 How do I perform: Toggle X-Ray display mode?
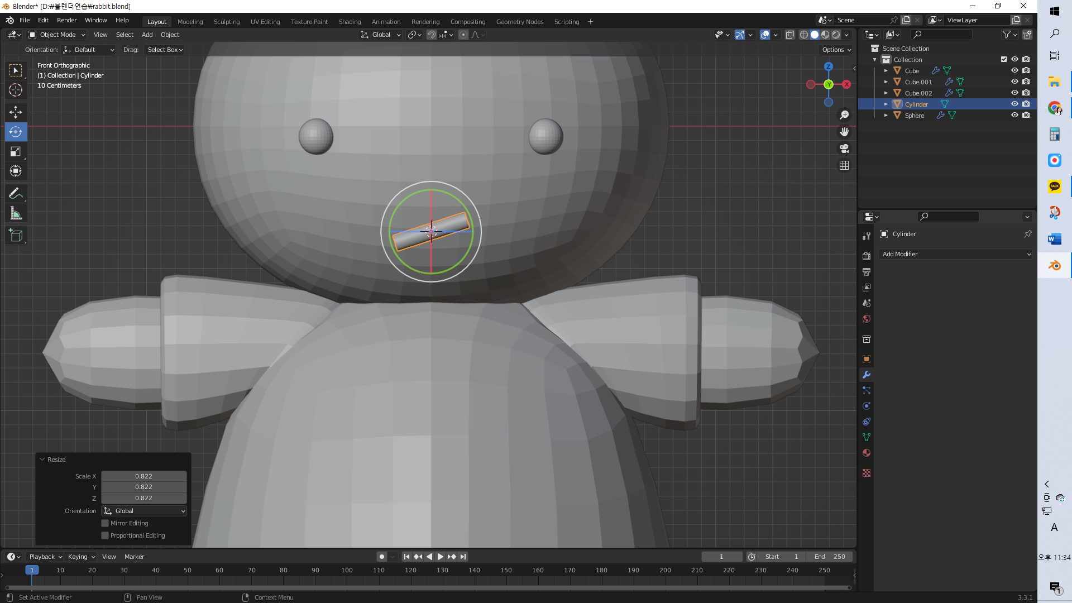[789, 35]
